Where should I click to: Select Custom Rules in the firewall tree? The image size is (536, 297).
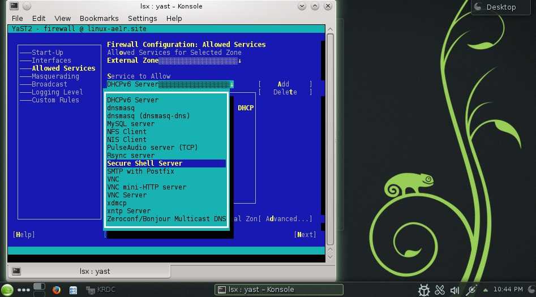(x=55, y=100)
